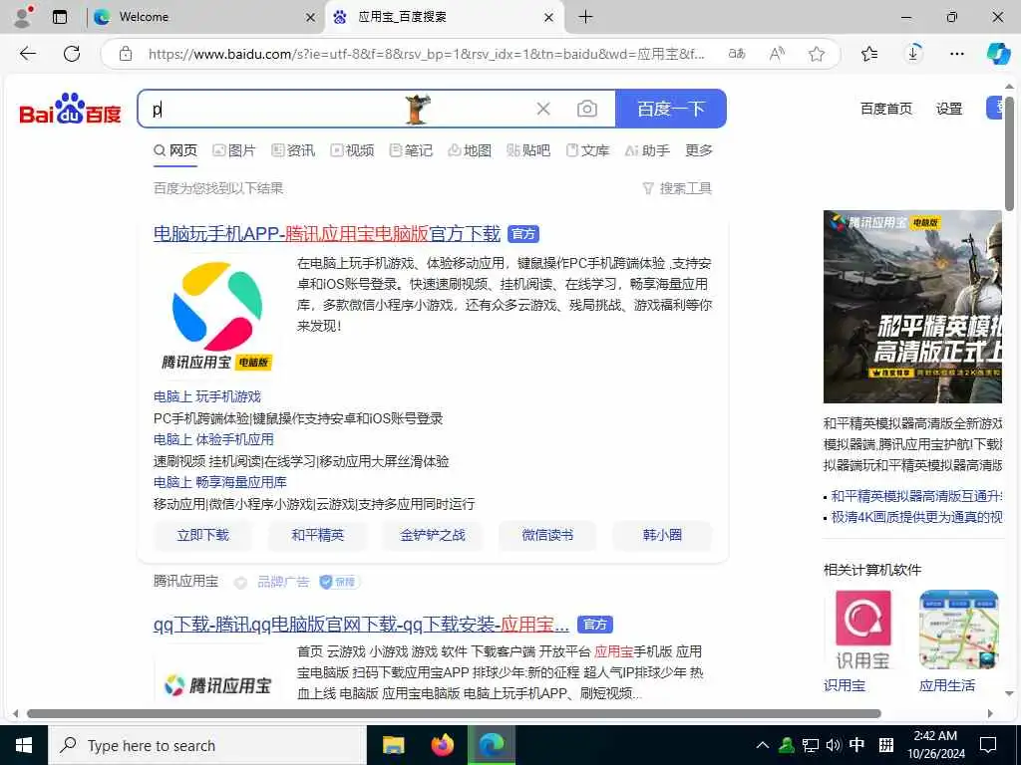The width and height of the screenshot is (1021, 765).
Task: Open Edge settings and more menu
Action: tap(956, 54)
